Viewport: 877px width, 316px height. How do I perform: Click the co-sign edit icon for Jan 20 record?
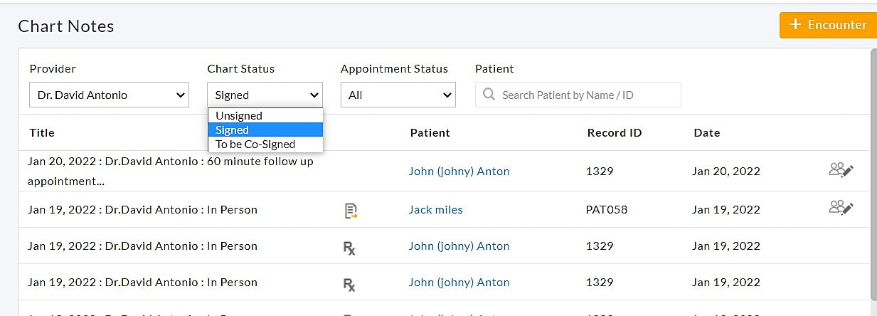click(841, 170)
